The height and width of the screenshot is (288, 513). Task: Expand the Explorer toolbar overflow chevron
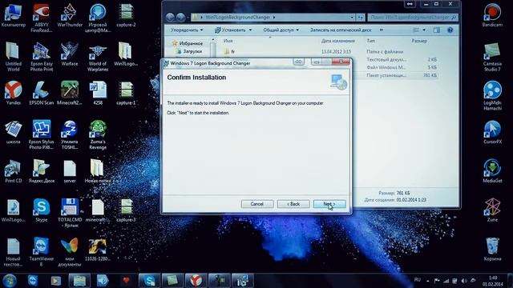pyautogui.click(x=382, y=30)
